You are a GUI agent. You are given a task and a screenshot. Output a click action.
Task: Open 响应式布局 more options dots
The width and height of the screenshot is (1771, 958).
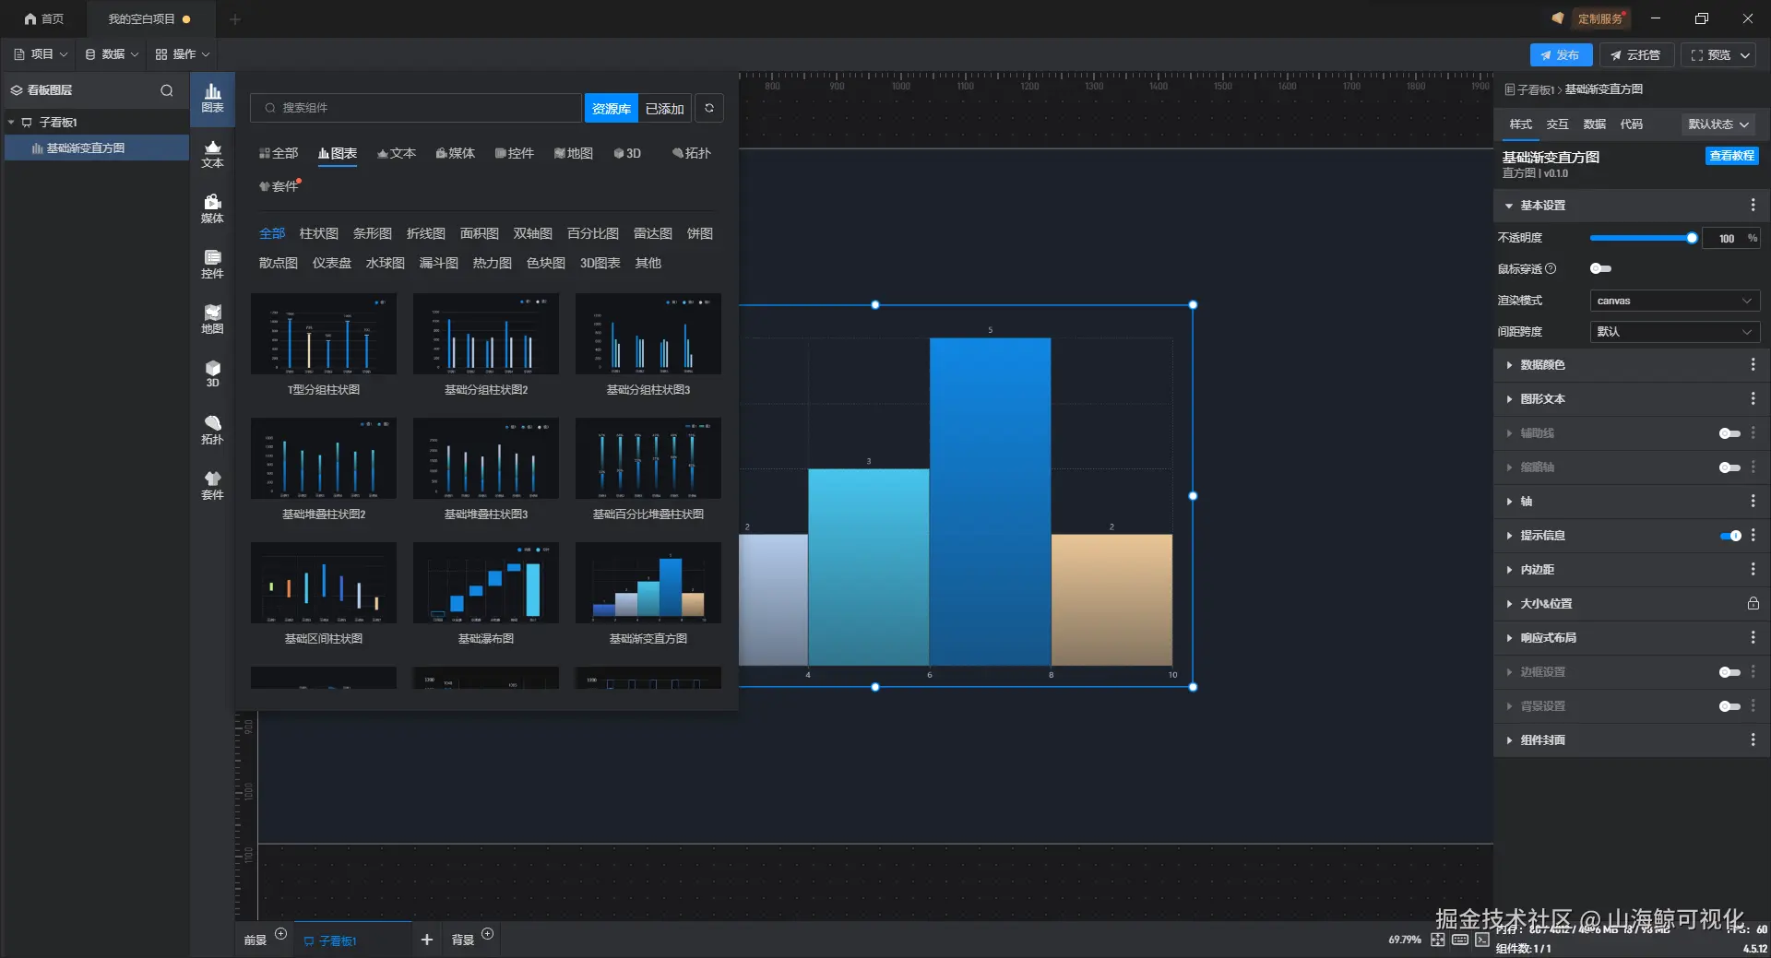click(x=1753, y=637)
